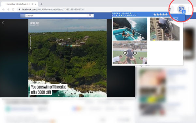This screenshot has width=196, height=123.
Task: Click the browser forward arrow
Action: 8,9
